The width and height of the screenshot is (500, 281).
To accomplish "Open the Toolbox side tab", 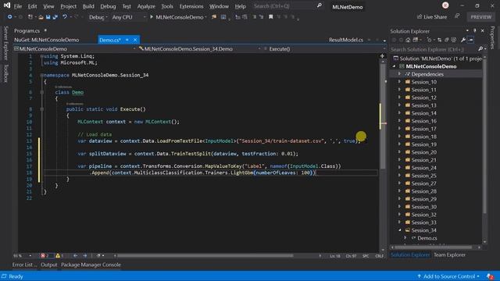I will click(5, 73).
